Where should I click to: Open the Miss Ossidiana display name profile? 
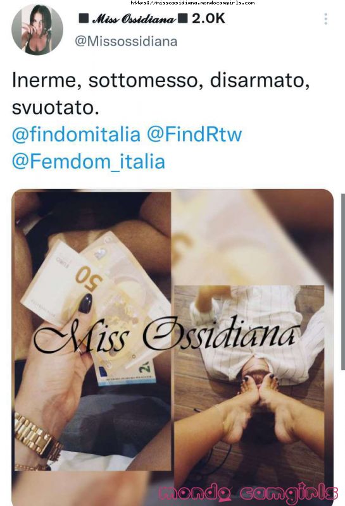(134, 19)
